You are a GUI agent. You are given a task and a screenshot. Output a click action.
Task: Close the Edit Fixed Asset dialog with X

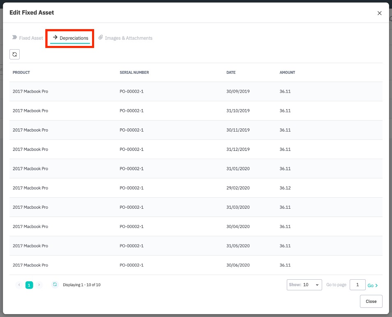(379, 13)
